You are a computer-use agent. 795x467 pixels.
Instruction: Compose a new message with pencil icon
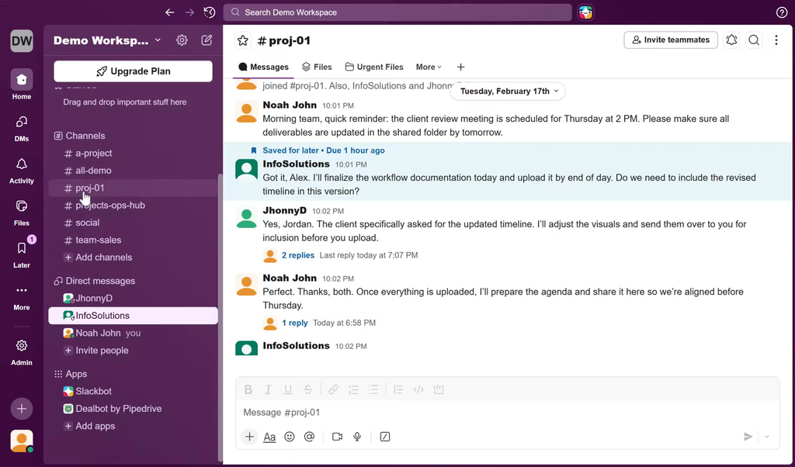207,40
